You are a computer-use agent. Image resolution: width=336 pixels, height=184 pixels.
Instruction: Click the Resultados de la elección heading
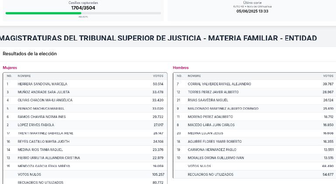(x=30, y=54)
